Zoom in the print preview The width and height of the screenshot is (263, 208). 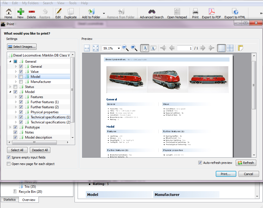[x=134, y=48]
